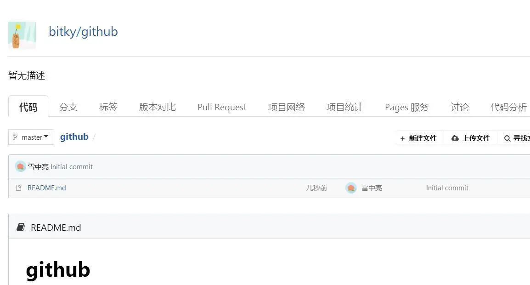
Task: Click the cloud upload icon beside 上传文件
Action: (x=456, y=137)
